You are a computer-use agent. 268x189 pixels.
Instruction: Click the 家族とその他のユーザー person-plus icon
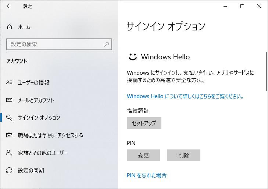tap(10, 153)
